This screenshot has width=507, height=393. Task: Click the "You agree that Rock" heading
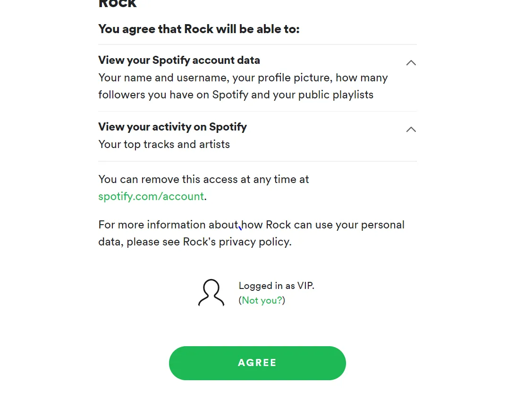tap(199, 29)
